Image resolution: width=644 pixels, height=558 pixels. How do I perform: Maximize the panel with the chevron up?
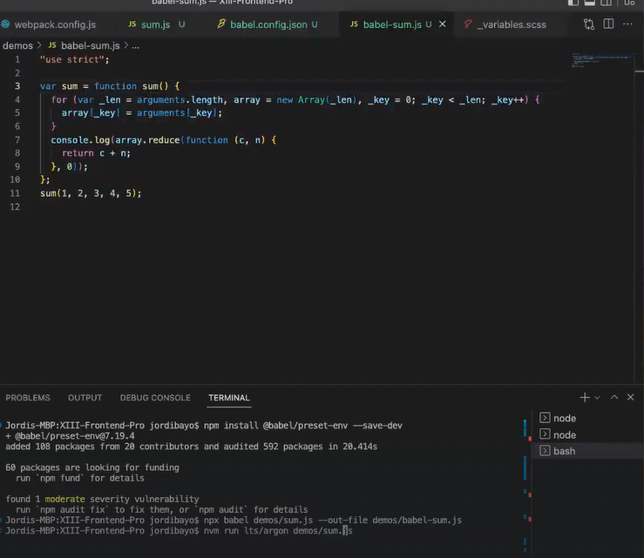[614, 397]
